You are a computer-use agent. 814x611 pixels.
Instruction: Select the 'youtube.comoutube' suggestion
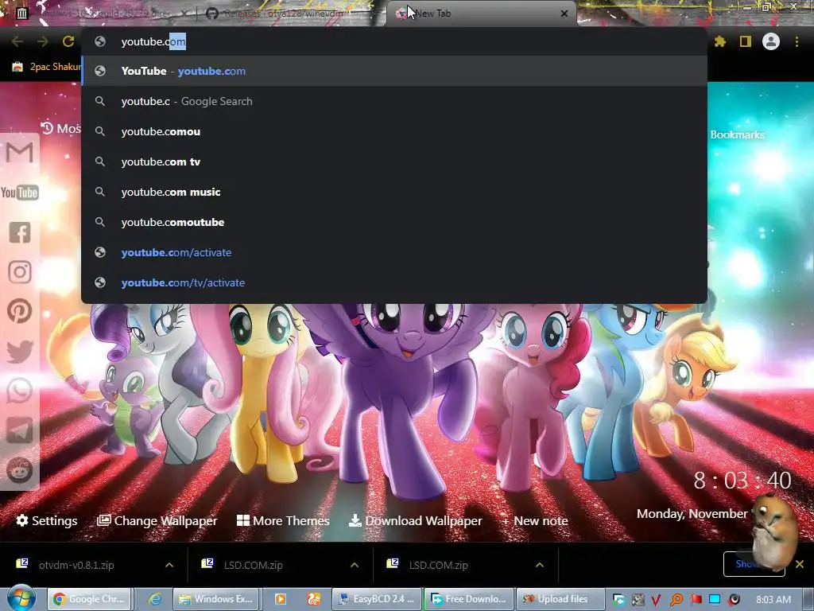tap(394, 222)
